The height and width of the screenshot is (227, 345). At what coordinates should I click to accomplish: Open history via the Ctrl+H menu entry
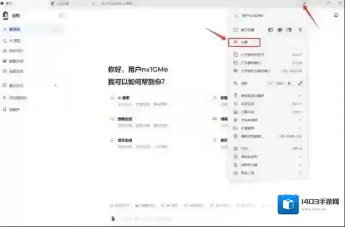[x=267, y=104]
